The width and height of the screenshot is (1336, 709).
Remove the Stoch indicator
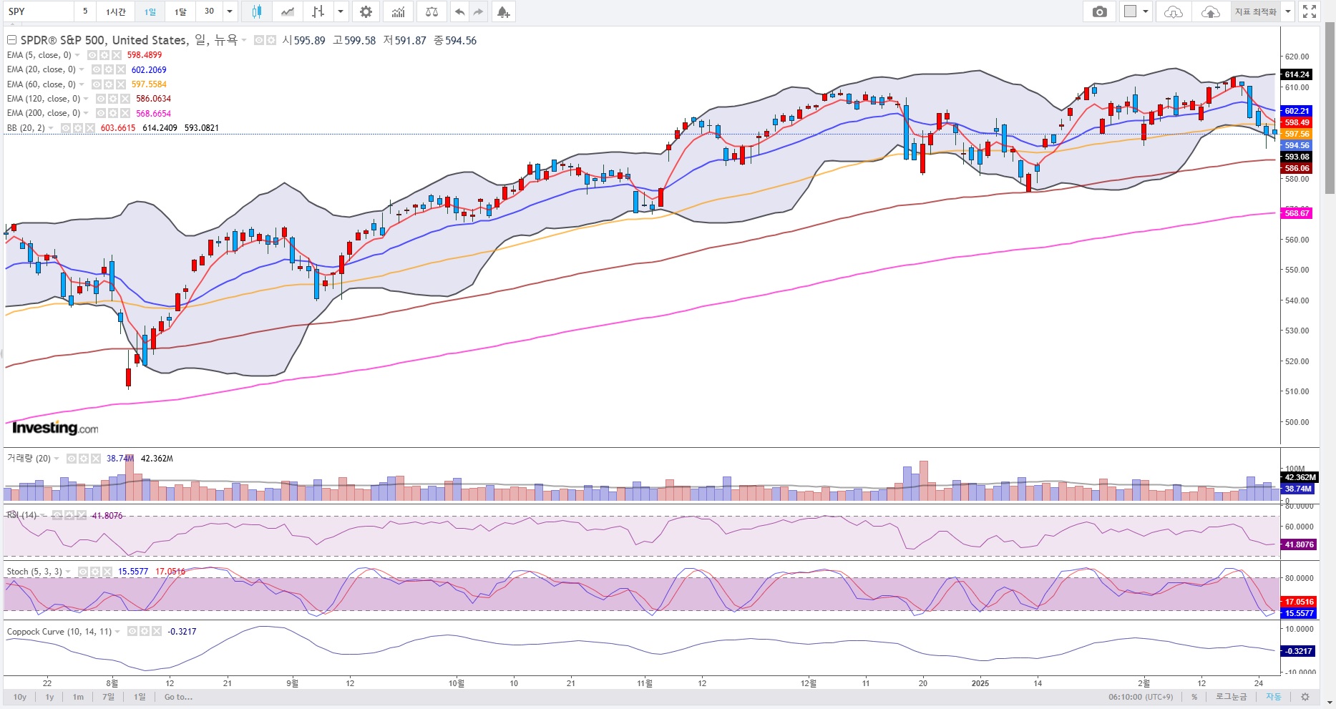pos(107,572)
